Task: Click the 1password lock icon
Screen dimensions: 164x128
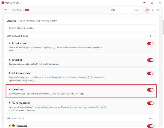Action: (x=13, y=126)
